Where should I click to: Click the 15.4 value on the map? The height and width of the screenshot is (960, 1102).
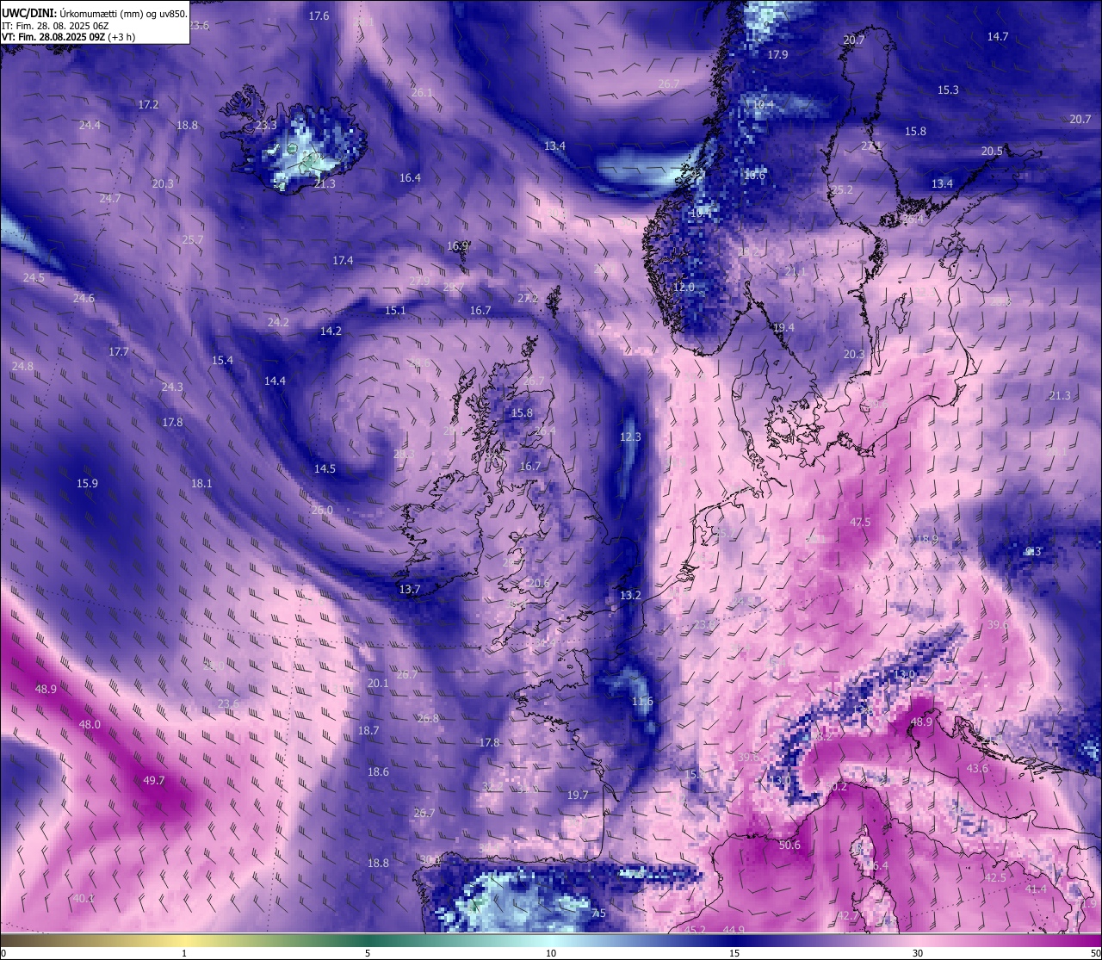pos(222,361)
